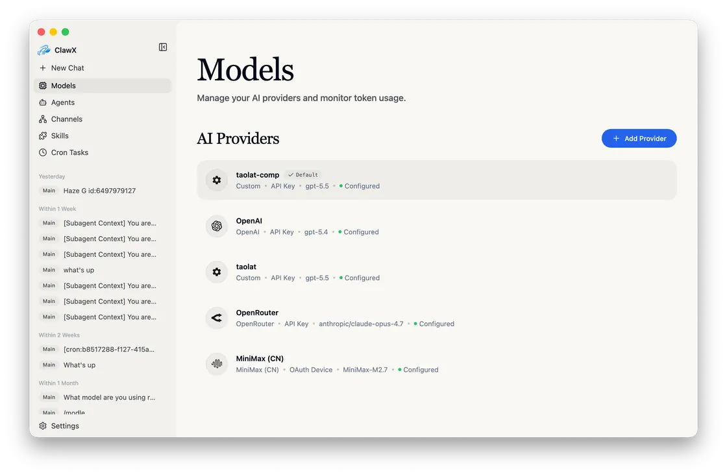Click 'gpt-5.4' on the OpenAI row
Screen dimensions: 727x476
tap(316, 232)
